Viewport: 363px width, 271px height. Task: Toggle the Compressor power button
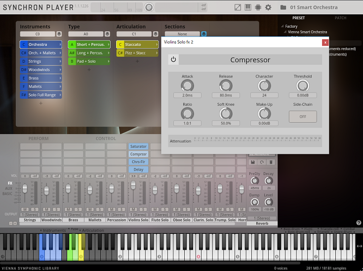point(173,59)
